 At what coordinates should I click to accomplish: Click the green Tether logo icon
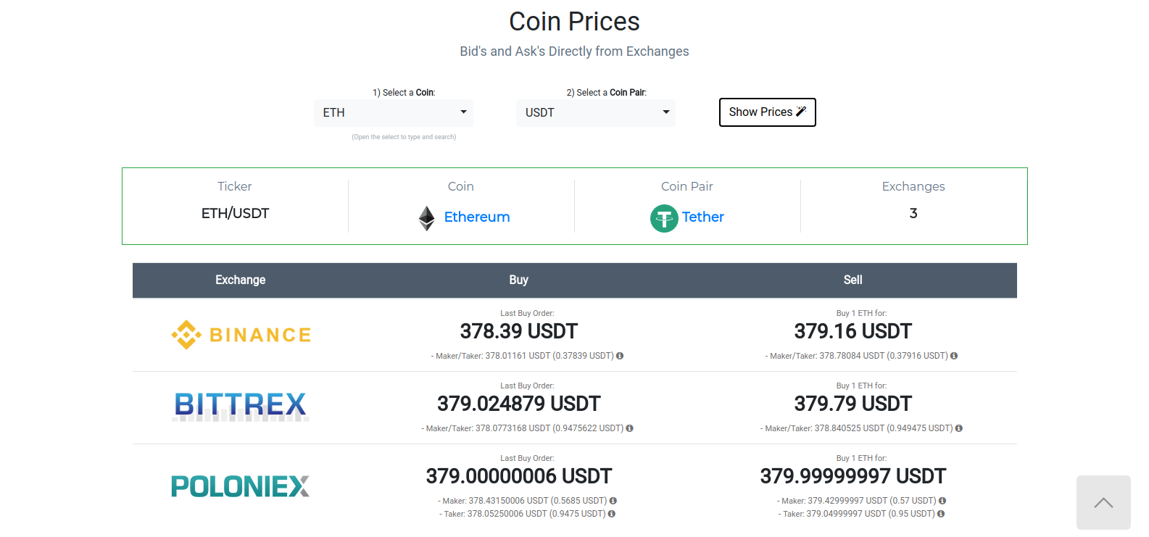point(664,218)
